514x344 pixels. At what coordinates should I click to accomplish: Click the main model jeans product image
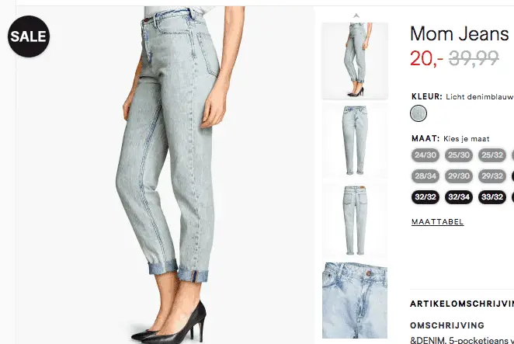click(x=165, y=175)
